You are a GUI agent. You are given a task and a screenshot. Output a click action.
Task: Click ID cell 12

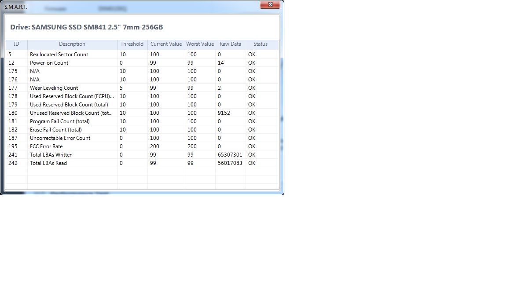coord(11,63)
